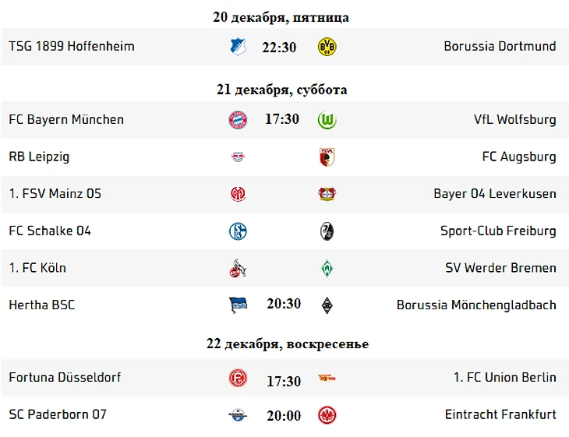The image size is (569, 437).
Task: Click the RB Leipzig logo
Action: pyautogui.click(x=238, y=157)
